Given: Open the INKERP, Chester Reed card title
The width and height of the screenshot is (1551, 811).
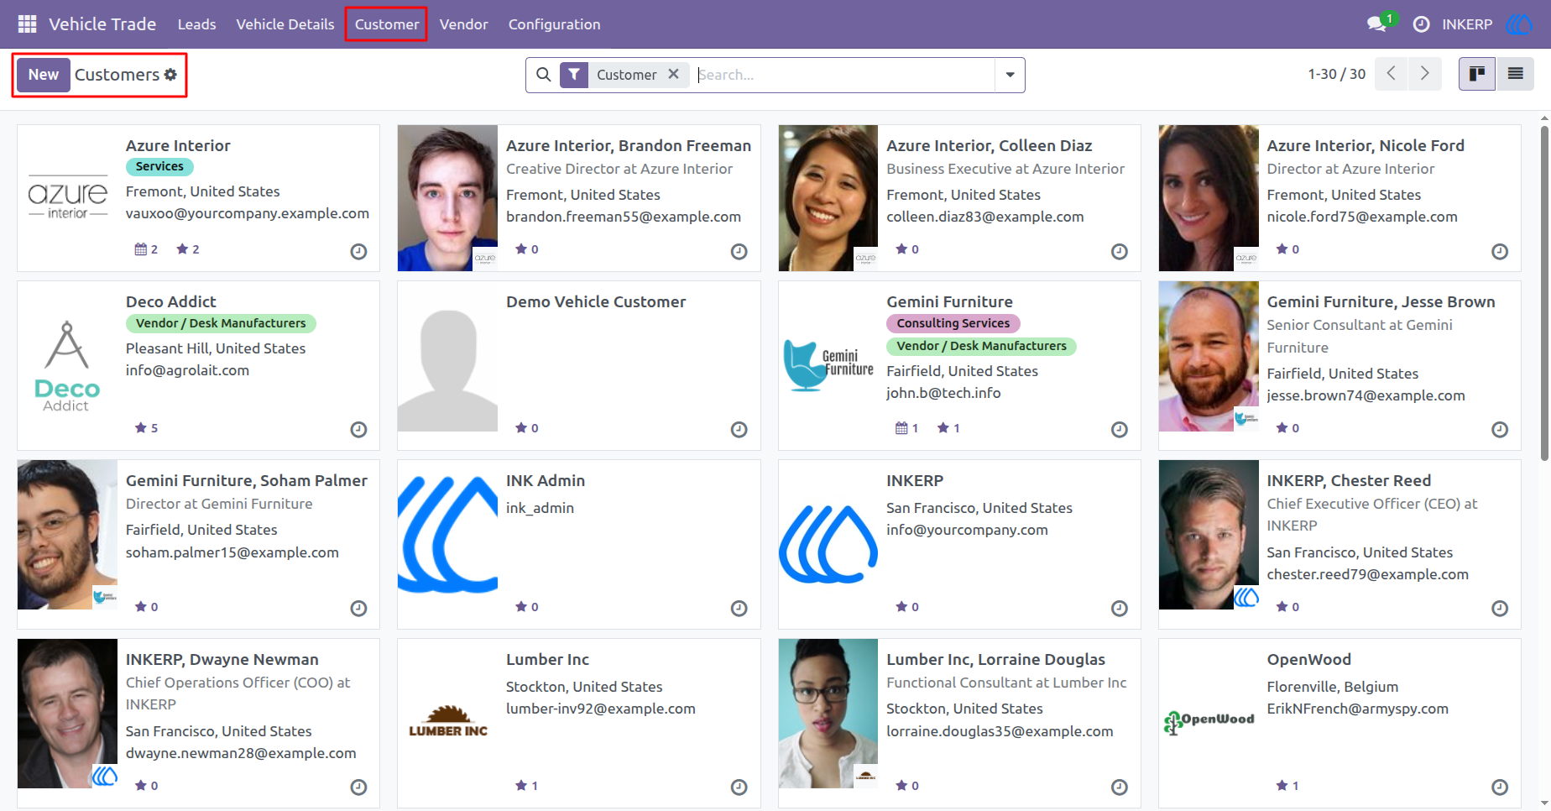Looking at the screenshot, I should 1349,481.
